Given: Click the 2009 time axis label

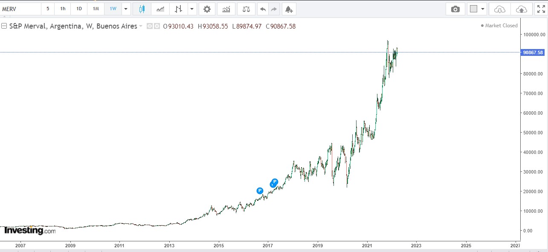Looking at the screenshot, I should point(70,246).
